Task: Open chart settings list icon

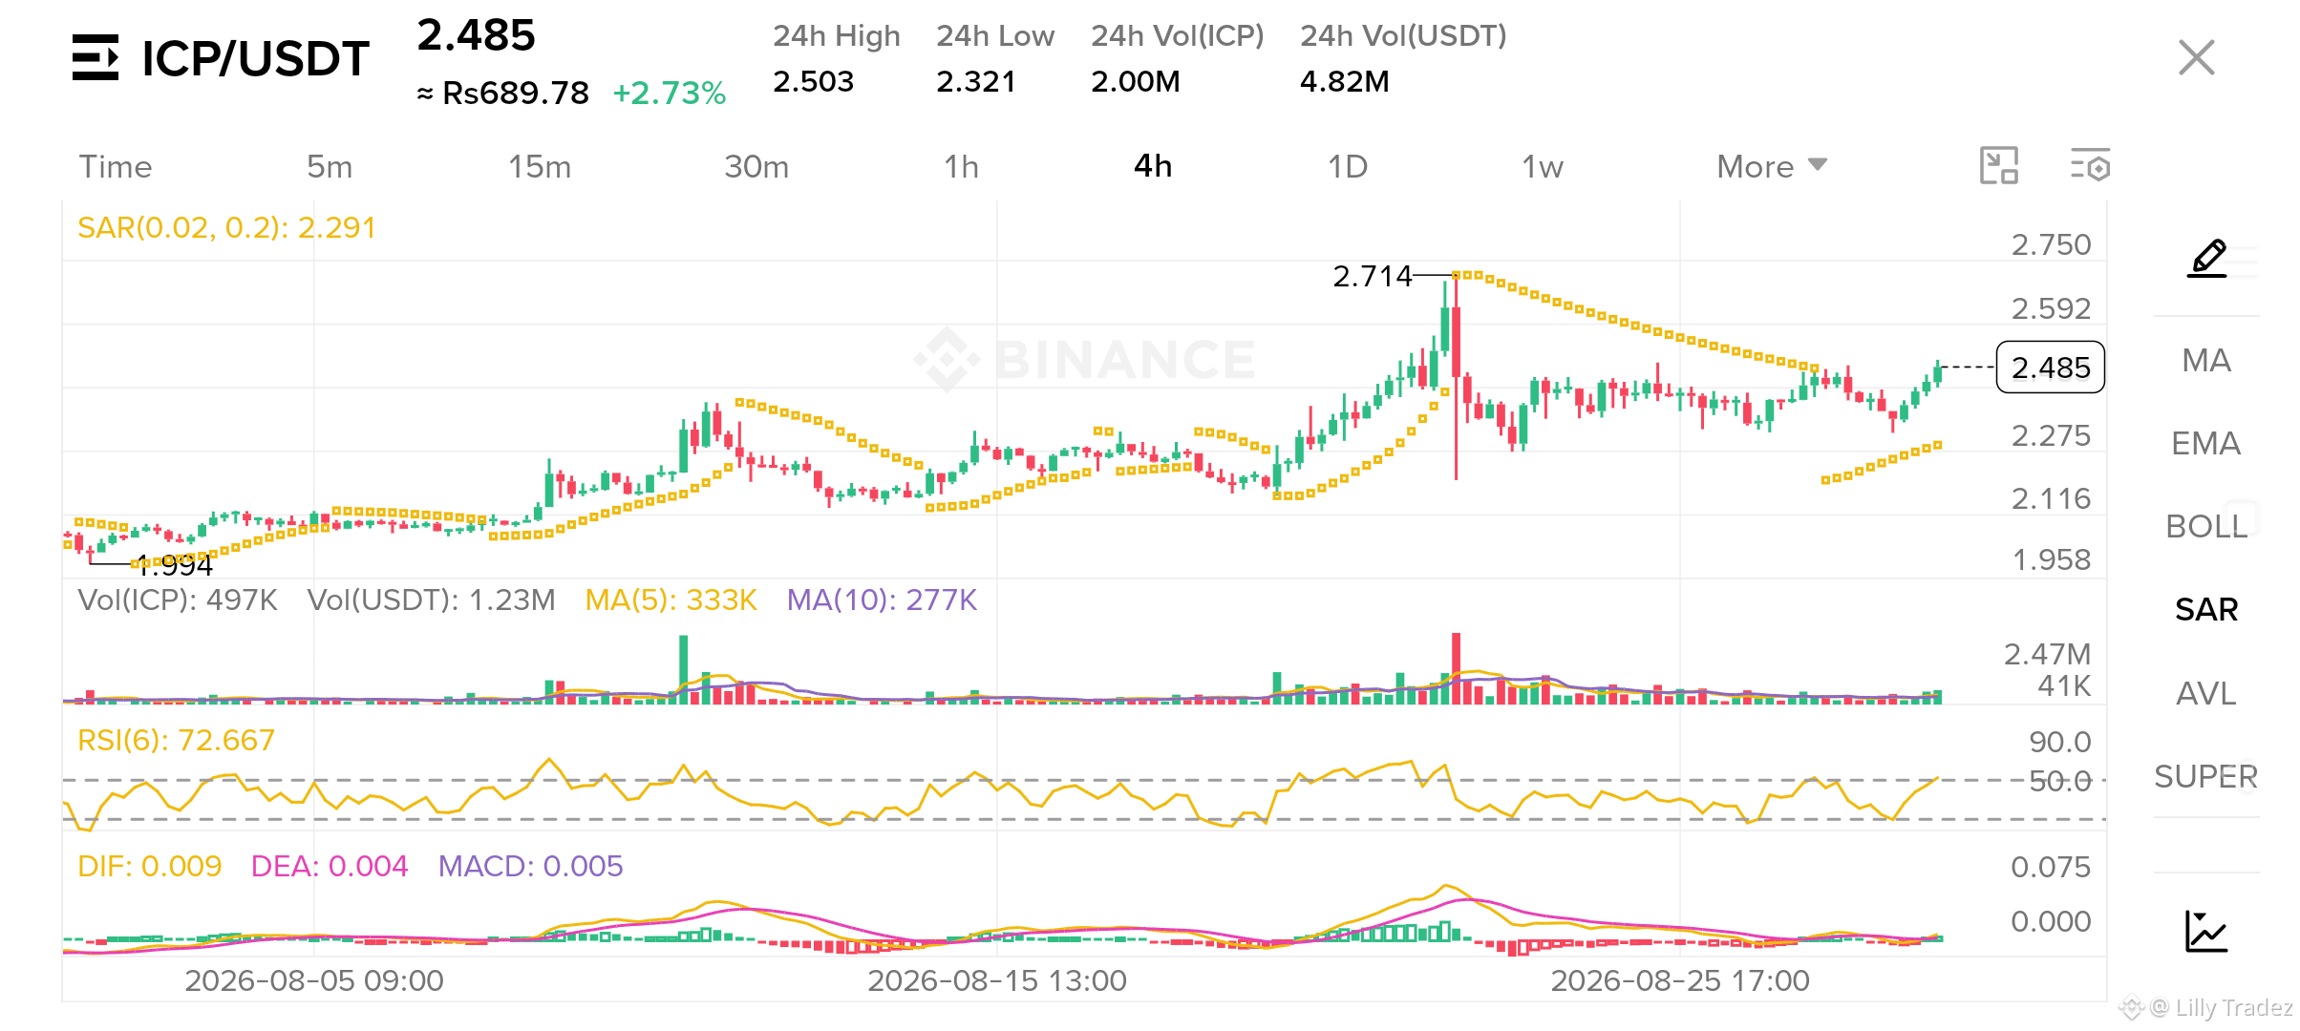Action: coord(2090,165)
